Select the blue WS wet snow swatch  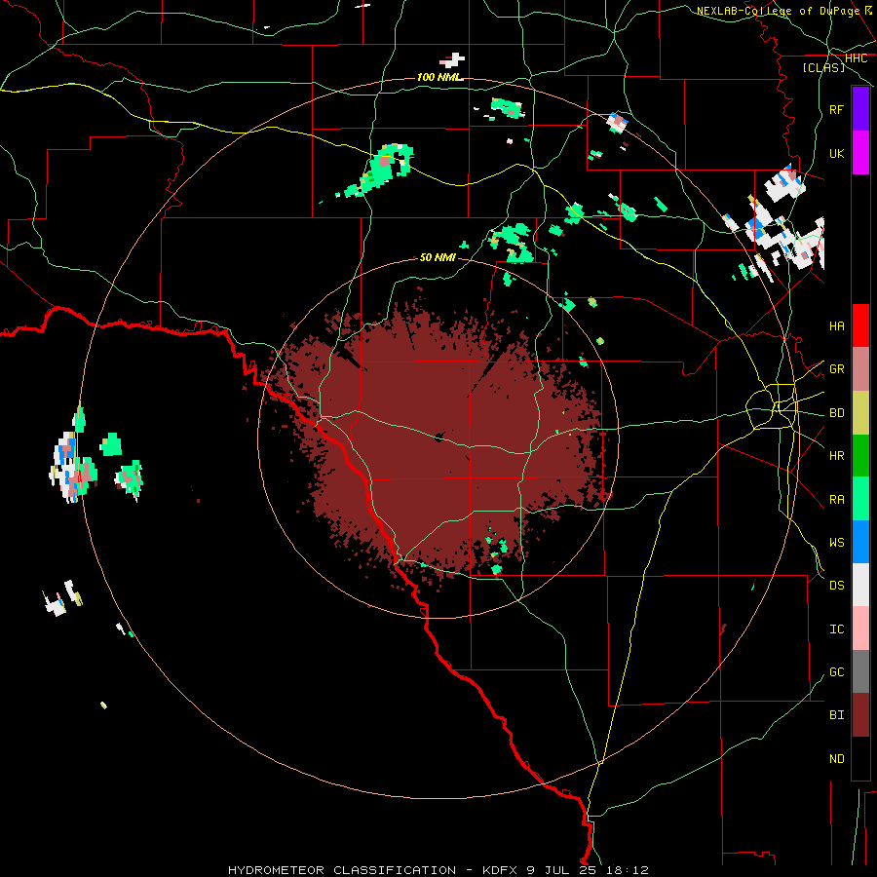point(860,542)
